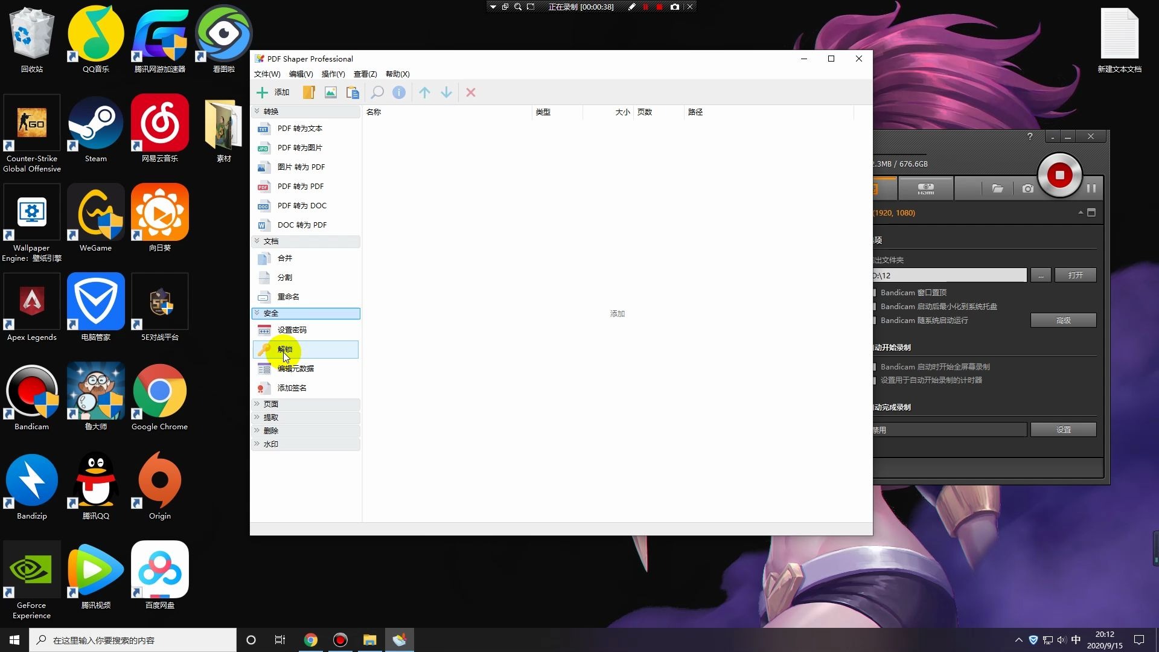This screenshot has width=1159, height=652.
Task: Click the stop/cancel red X icon
Action: (470, 92)
